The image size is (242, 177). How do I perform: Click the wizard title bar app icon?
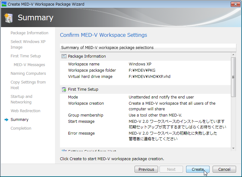point(4,4)
